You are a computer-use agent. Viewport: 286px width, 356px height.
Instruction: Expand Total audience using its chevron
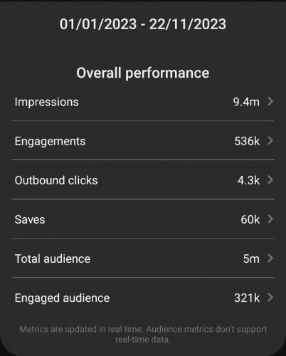coord(270,258)
